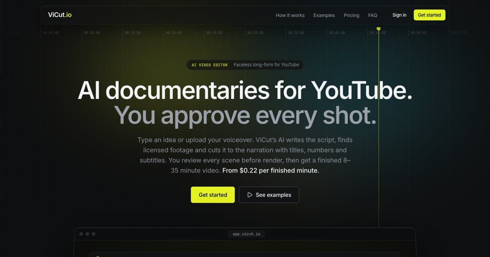Click the play icon in See examples
The image size is (490, 257).
[250, 195]
